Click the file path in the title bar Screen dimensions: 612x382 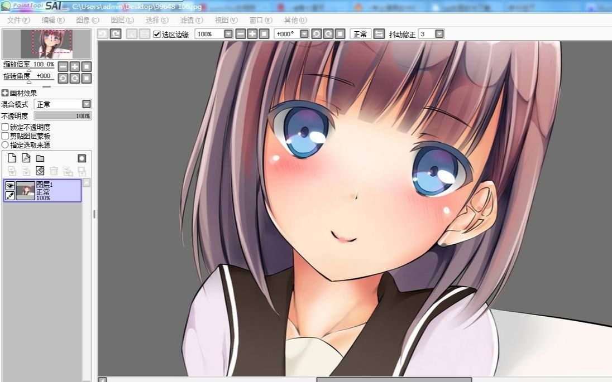point(137,7)
